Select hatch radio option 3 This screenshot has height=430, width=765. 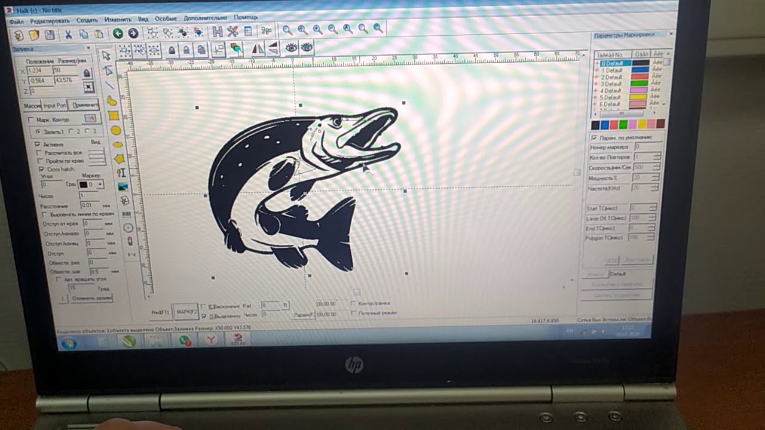pyautogui.click(x=86, y=130)
